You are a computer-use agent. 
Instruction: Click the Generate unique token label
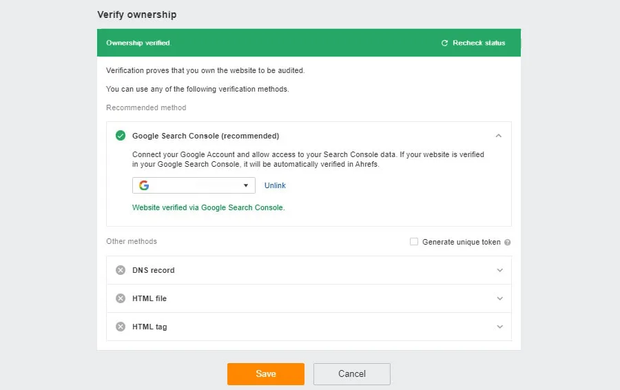point(462,242)
